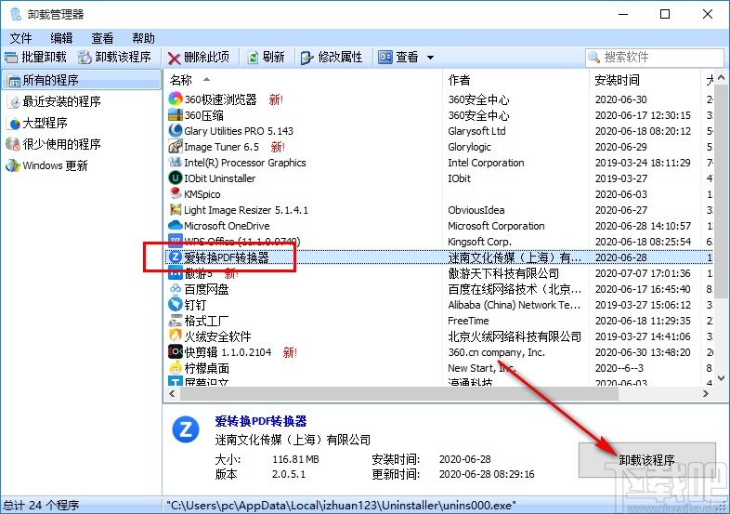
Task: Select the 360极速浏览器 program icon
Action: 175,99
